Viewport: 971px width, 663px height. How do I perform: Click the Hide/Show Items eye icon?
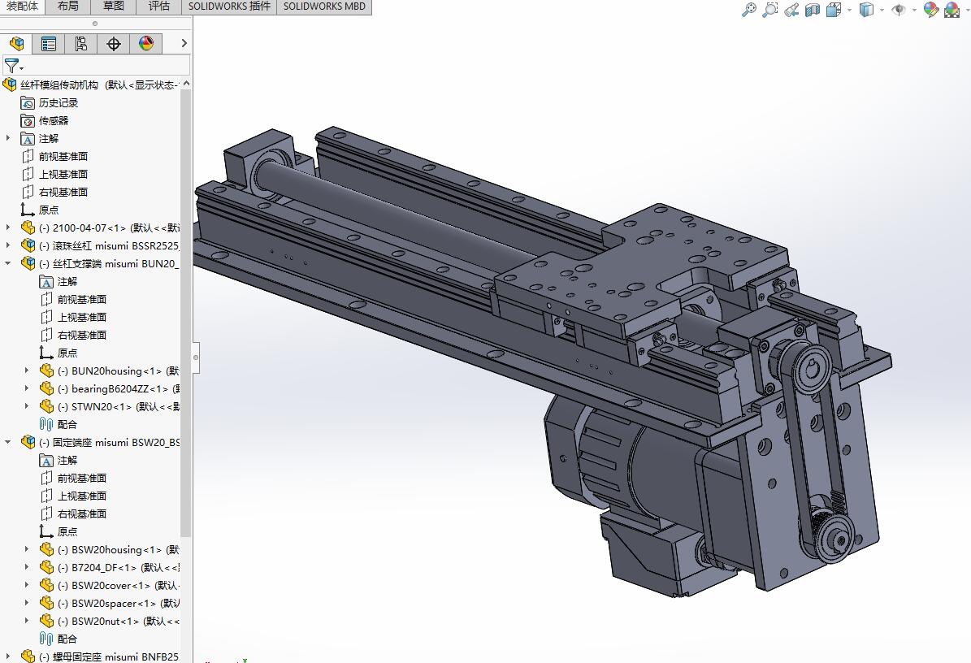899,10
